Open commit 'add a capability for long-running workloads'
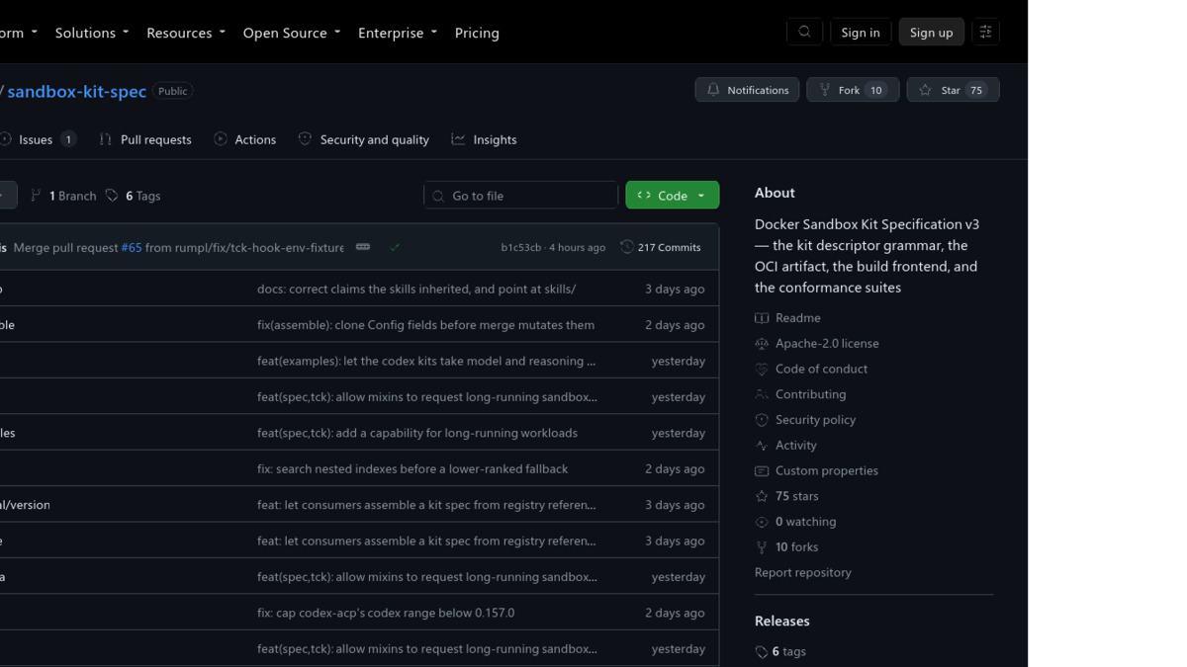This screenshot has width=1187, height=667. [417, 433]
